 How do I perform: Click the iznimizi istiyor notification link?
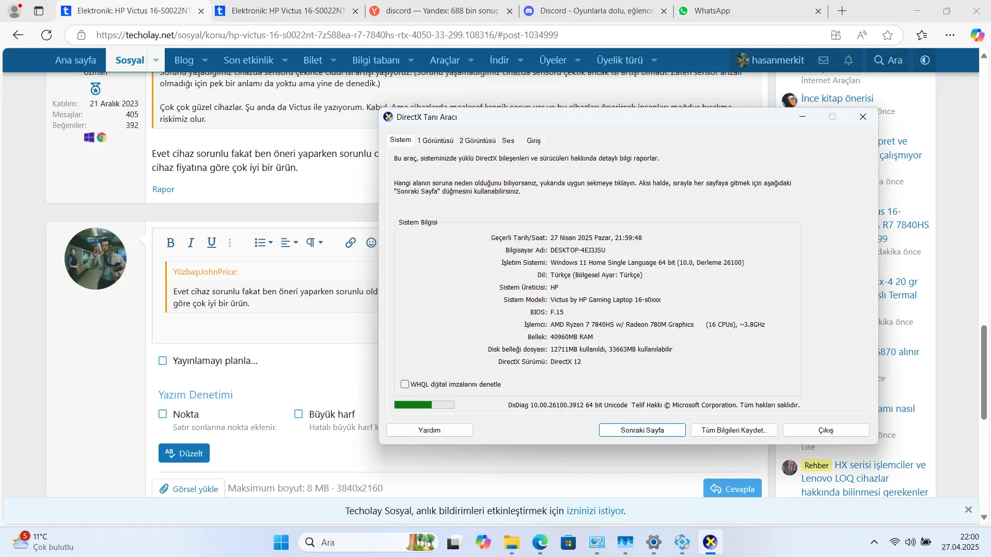pyautogui.click(x=595, y=511)
